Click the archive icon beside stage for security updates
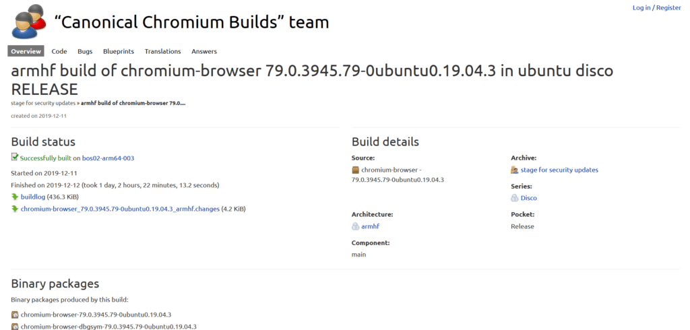 [515, 170]
